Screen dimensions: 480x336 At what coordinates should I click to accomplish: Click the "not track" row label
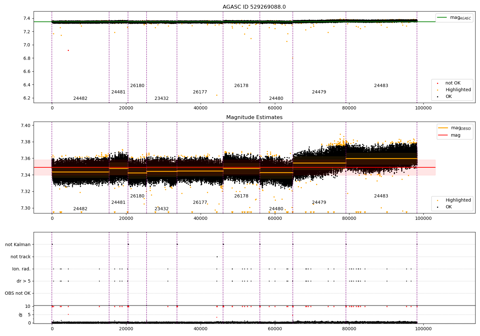[20, 257]
